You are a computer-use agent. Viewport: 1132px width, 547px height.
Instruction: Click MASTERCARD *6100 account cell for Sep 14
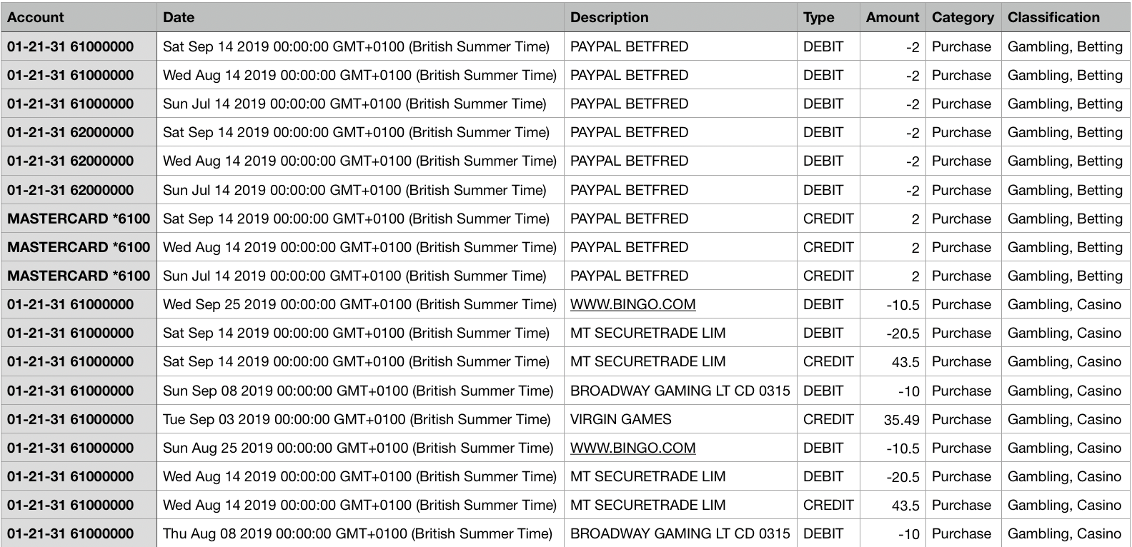pyautogui.click(x=79, y=219)
